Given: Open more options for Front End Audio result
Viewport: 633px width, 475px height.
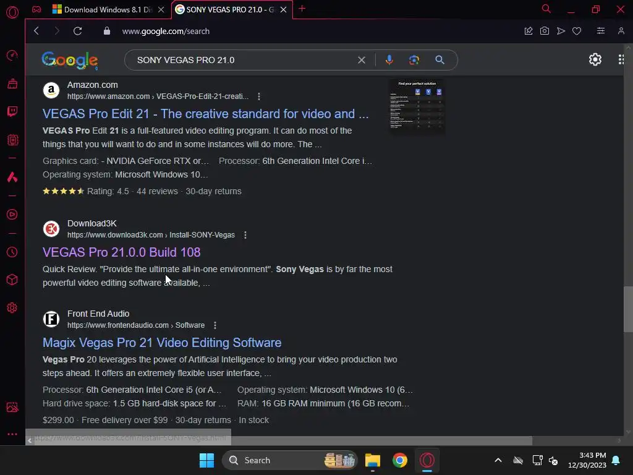Looking at the screenshot, I should [215, 325].
